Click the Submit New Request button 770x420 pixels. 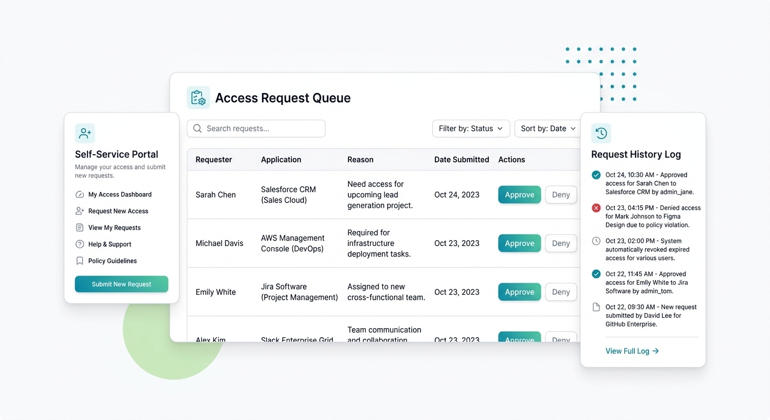tap(121, 284)
